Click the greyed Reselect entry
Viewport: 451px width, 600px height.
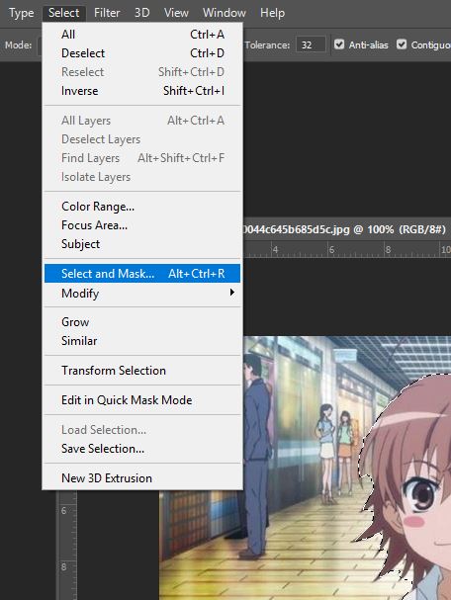(142, 72)
